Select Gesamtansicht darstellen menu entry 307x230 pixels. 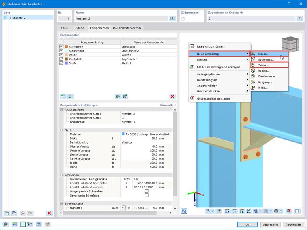[x=219, y=98]
